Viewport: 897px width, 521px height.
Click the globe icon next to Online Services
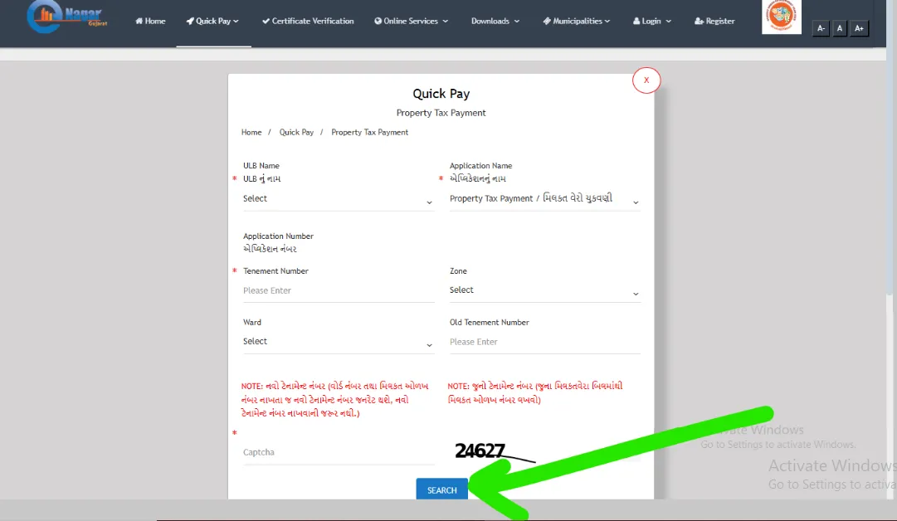[378, 21]
